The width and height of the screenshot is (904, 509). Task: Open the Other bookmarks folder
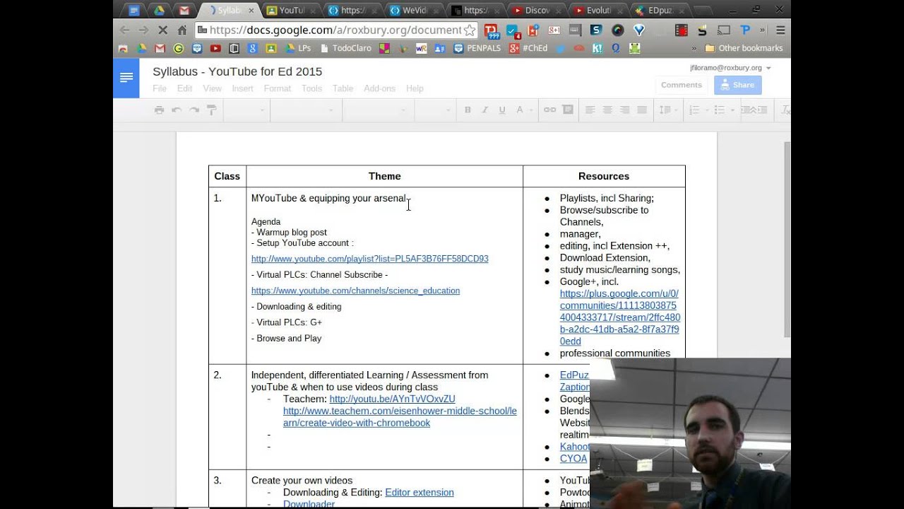[744, 49]
